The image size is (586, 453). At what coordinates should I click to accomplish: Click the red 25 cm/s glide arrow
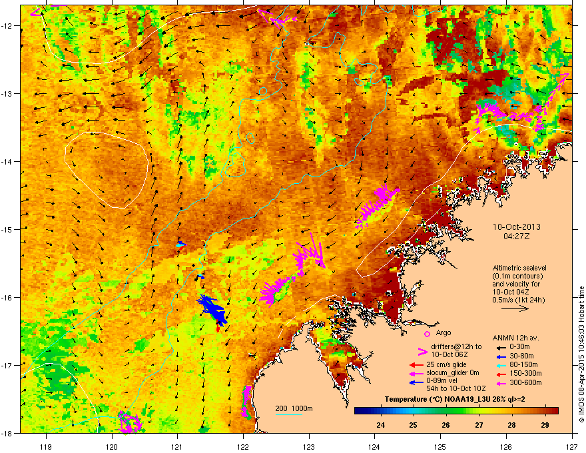coord(416,365)
